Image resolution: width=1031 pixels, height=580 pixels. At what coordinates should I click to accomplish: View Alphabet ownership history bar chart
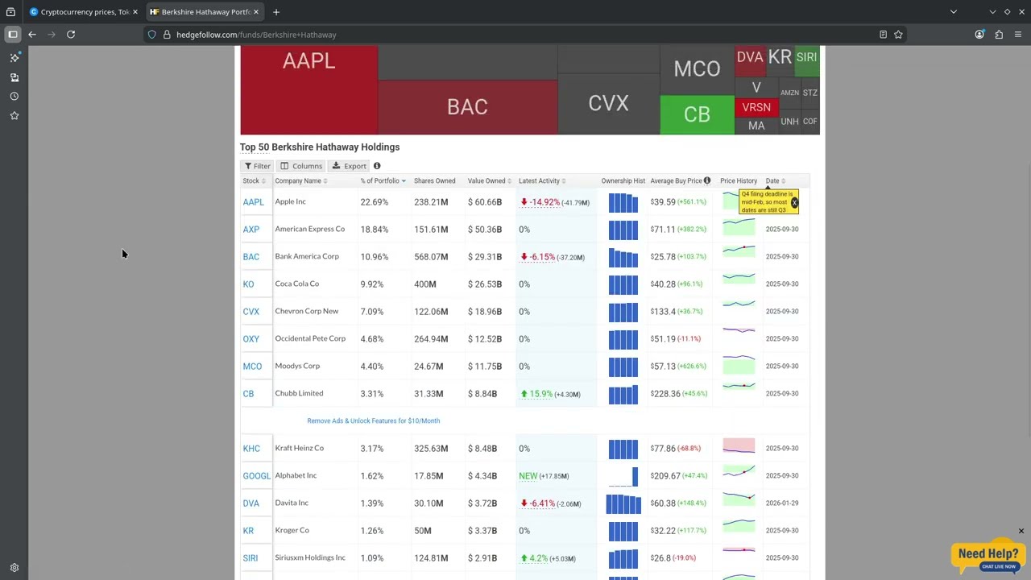pos(623,476)
